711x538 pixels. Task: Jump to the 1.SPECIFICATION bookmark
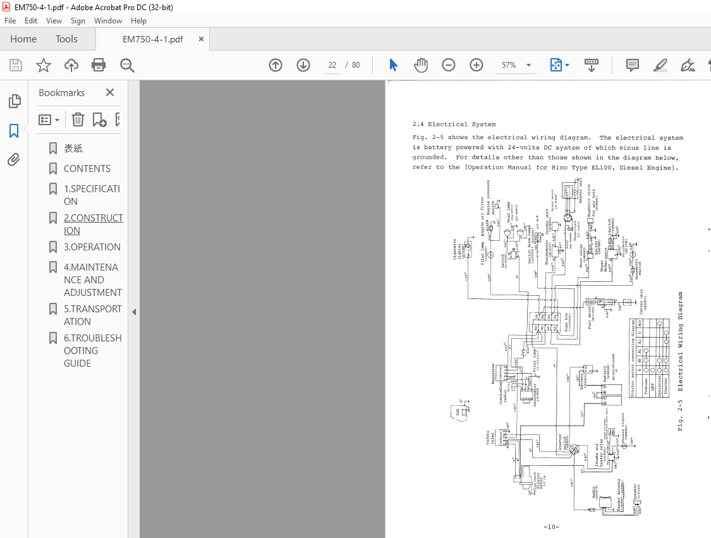pos(92,195)
